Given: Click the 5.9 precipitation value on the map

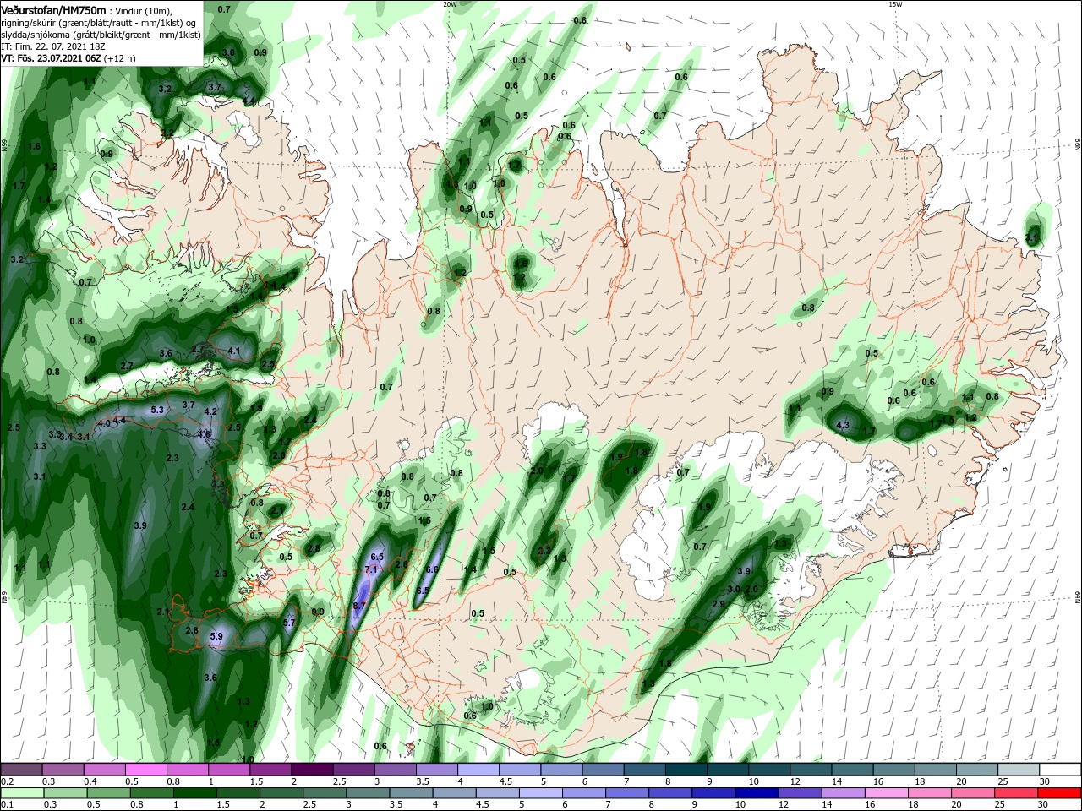Looking at the screenshot, I should 216,636.
